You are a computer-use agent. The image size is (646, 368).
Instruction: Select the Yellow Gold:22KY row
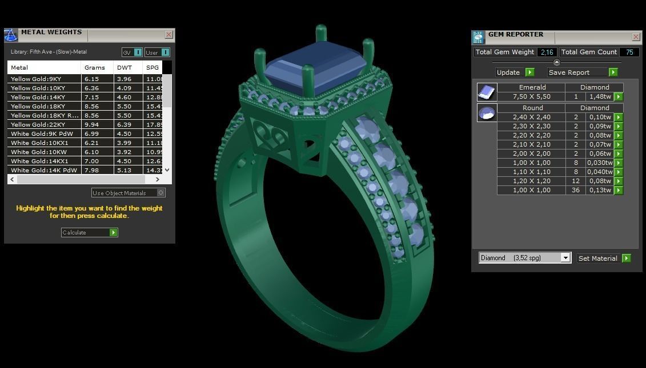pyautogui.click(x=85, y=124)
